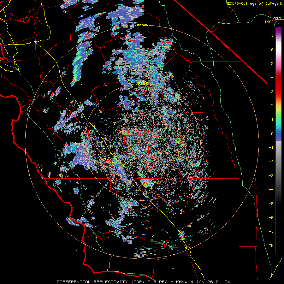
Task: Click the blue 0 dB band of the color bar
Action: point(279,134)
